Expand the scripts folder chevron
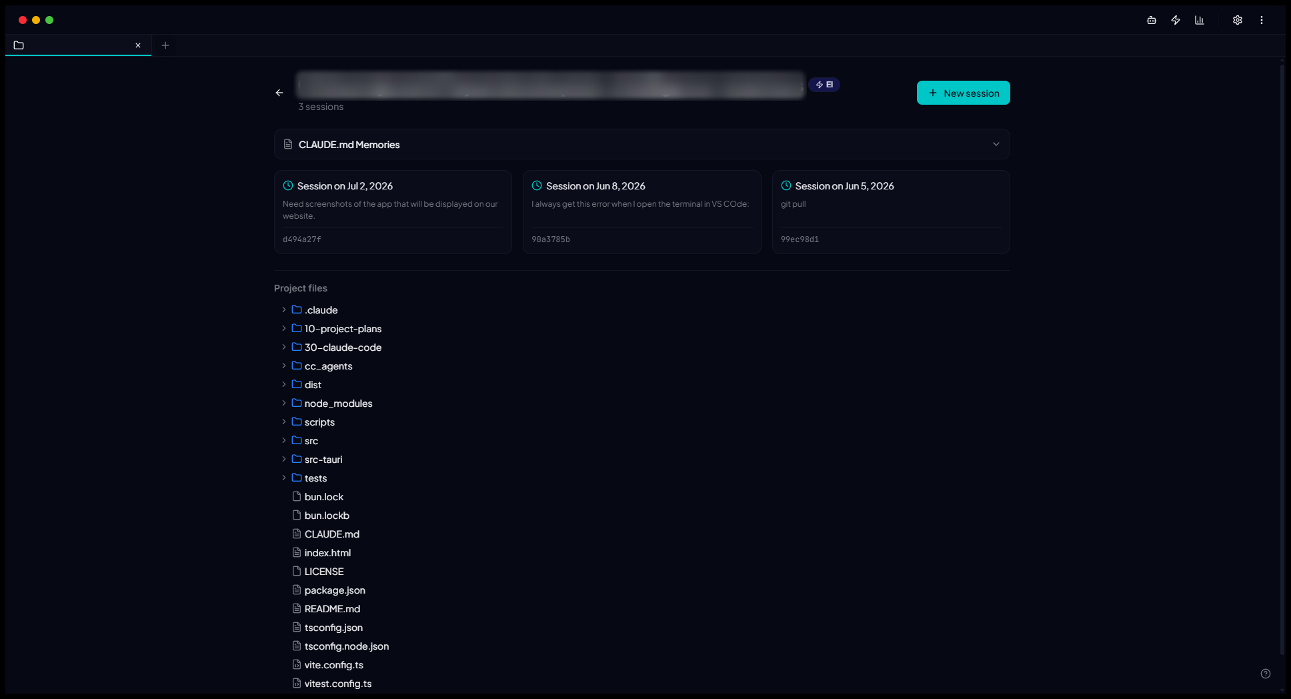The image size is (1291, 699). click(x=284, y=422)
